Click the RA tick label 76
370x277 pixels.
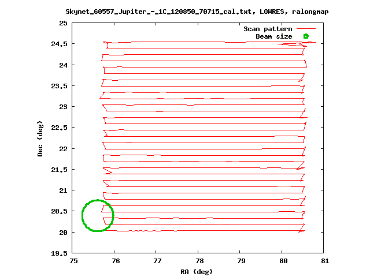116,261
